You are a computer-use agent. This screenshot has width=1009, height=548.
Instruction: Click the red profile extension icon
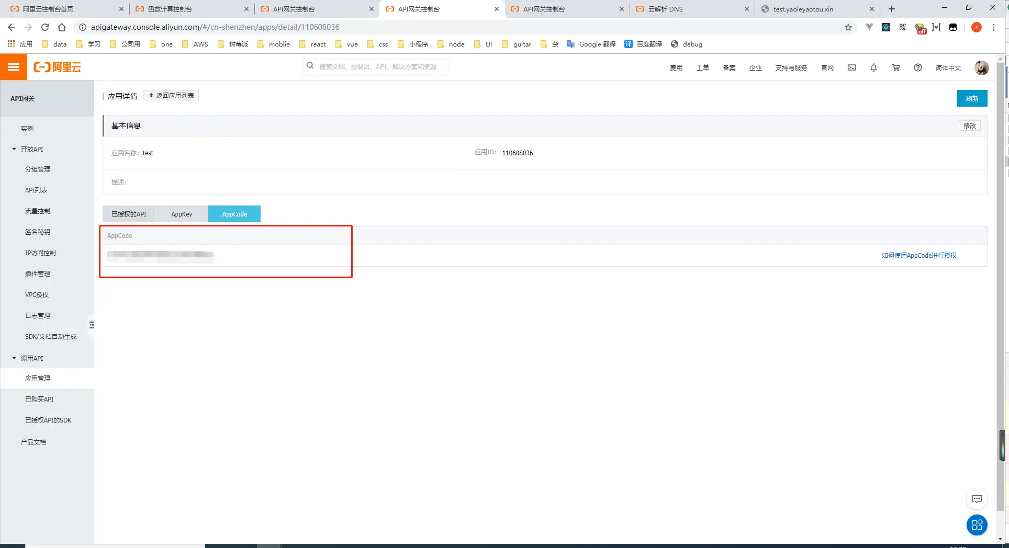(x=976, y=27)
